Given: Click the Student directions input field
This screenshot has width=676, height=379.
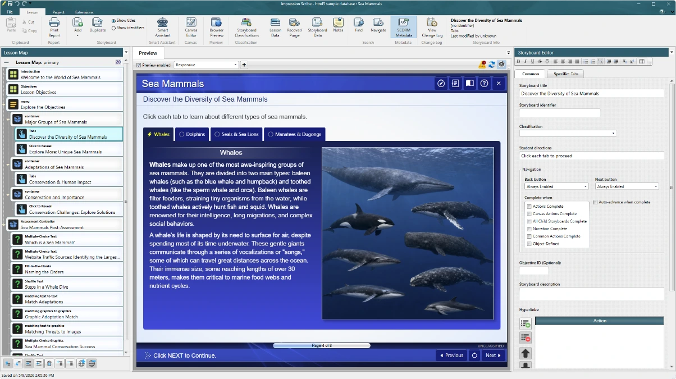Looking at the screenshot, I should (592, 156).
